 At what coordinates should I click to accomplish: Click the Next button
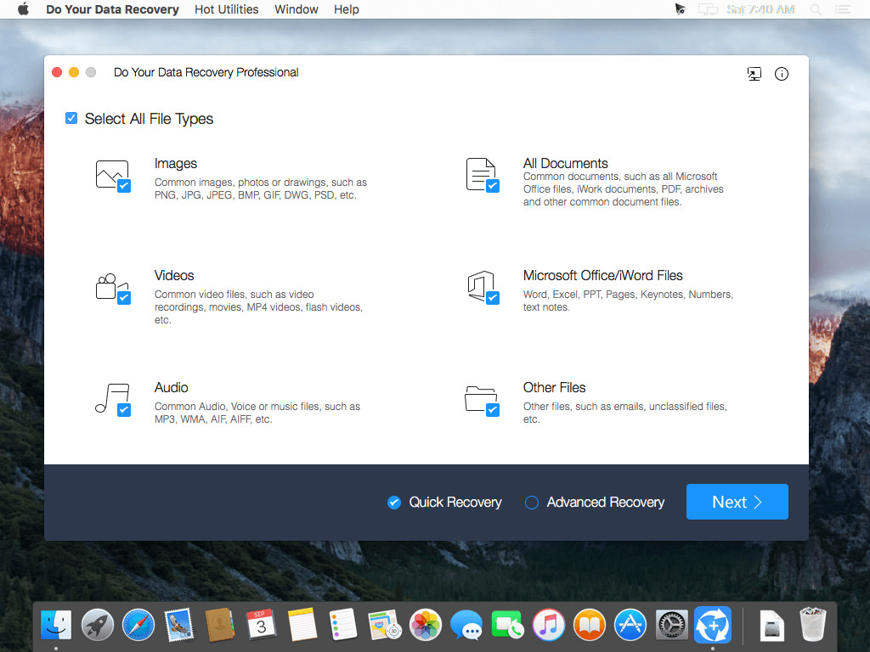pyautogui.click(x=737, y=502)
